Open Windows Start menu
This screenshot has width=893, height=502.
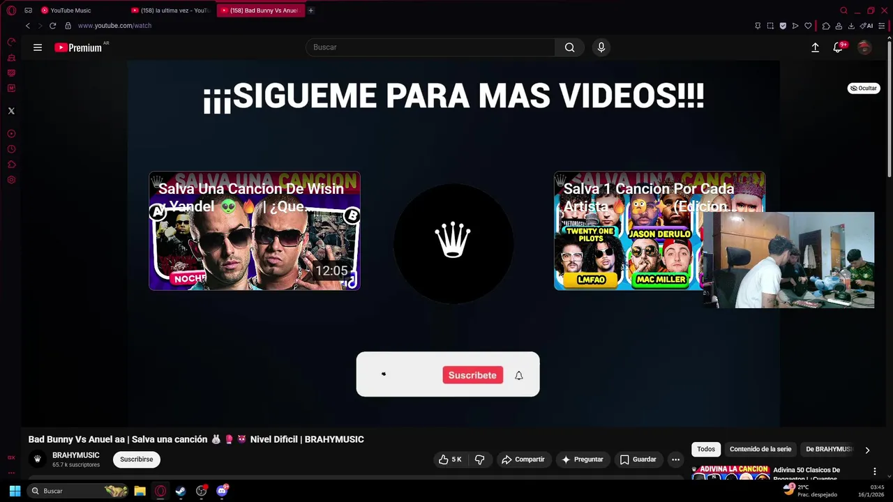pyautogui.click(x=15, y=491)
